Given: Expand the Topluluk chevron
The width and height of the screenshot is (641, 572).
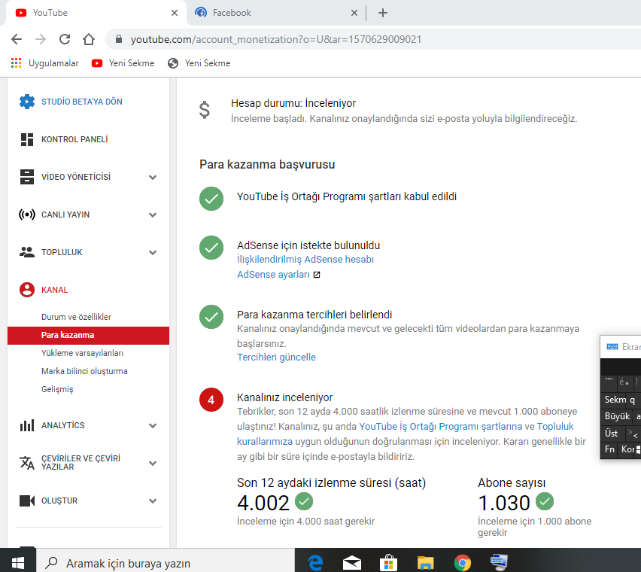Looking at the screenshot, I should tap(153, 252).
